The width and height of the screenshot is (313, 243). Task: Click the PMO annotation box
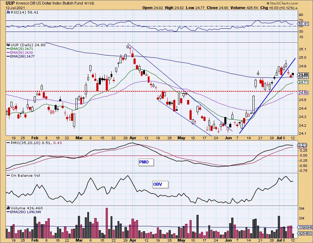(146, 162)
